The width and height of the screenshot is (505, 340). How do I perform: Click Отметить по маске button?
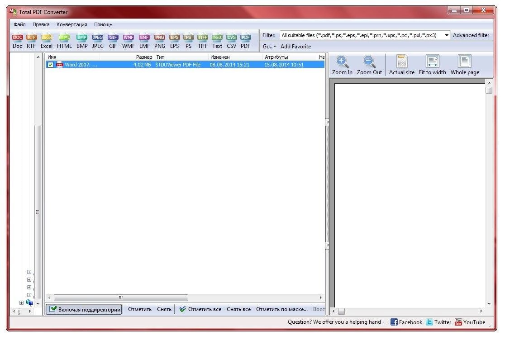click(282, 309)
